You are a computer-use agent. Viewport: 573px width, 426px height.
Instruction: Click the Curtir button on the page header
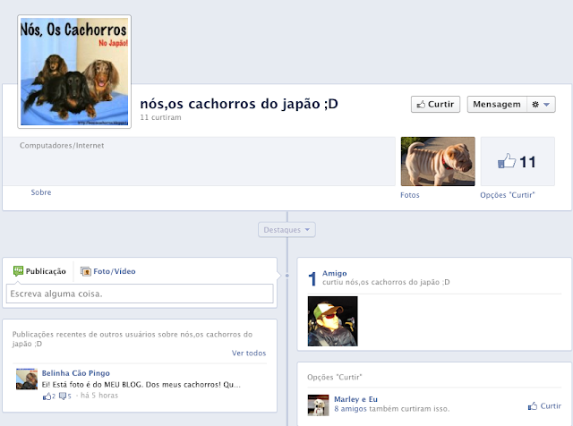tap(435, 105)
